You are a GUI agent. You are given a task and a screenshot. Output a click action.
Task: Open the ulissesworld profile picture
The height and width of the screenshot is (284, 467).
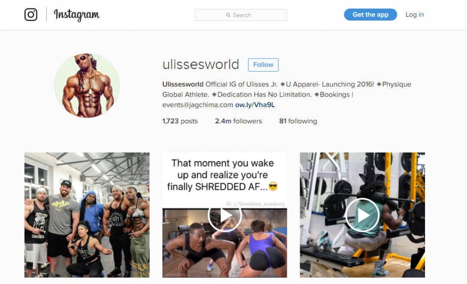tap(87, 86)
